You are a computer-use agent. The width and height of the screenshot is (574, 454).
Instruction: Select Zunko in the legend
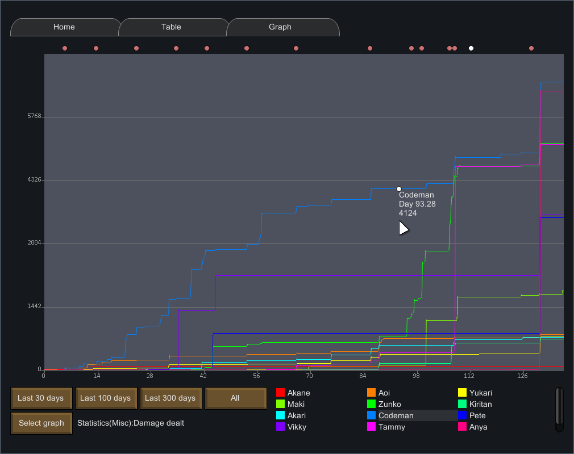coord(389,404)
